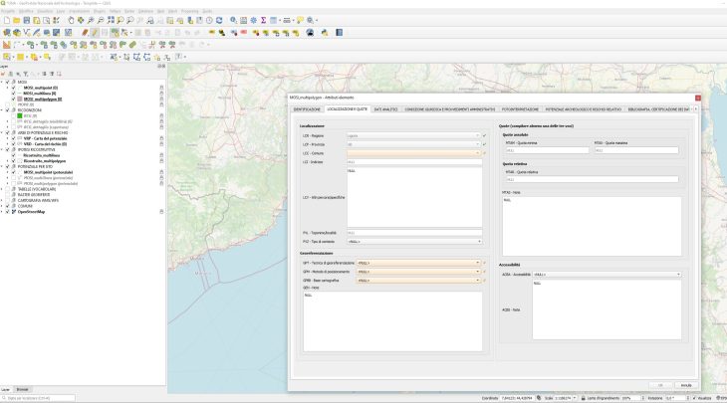The width and height of the screenshot is (727, 403).
Task: Open the LCC - Comune dropdown
Action: point(412,152)
